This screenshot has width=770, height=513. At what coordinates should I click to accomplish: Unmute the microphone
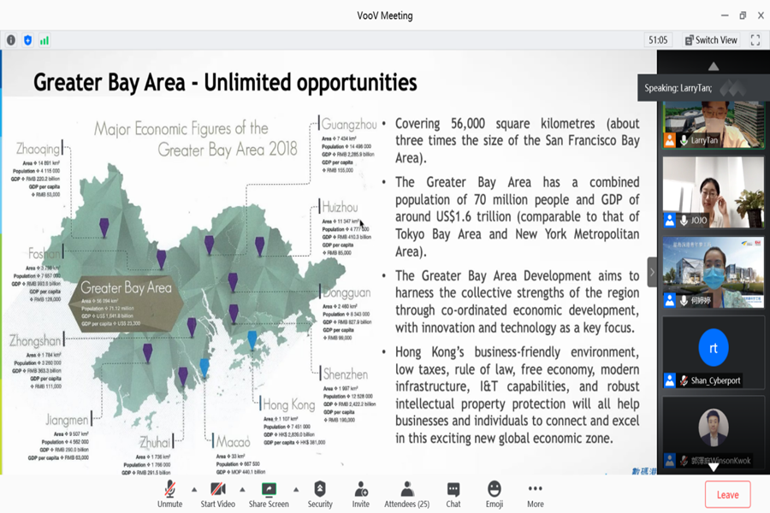tap(170, 494)
